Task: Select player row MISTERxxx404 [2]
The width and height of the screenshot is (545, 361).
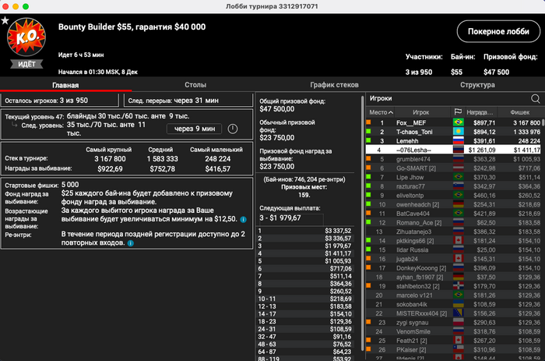Action: (453, 313)
